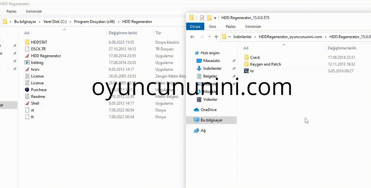
Task: Go back using the back arrow
Action: point(192,37)
